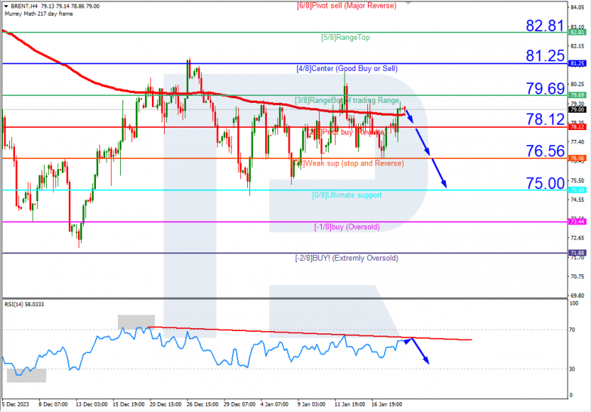This screenshot has height=412, width=591.
Task: Select the [-1/8]buy (Oversold) label
Action: tap(347, 227)
